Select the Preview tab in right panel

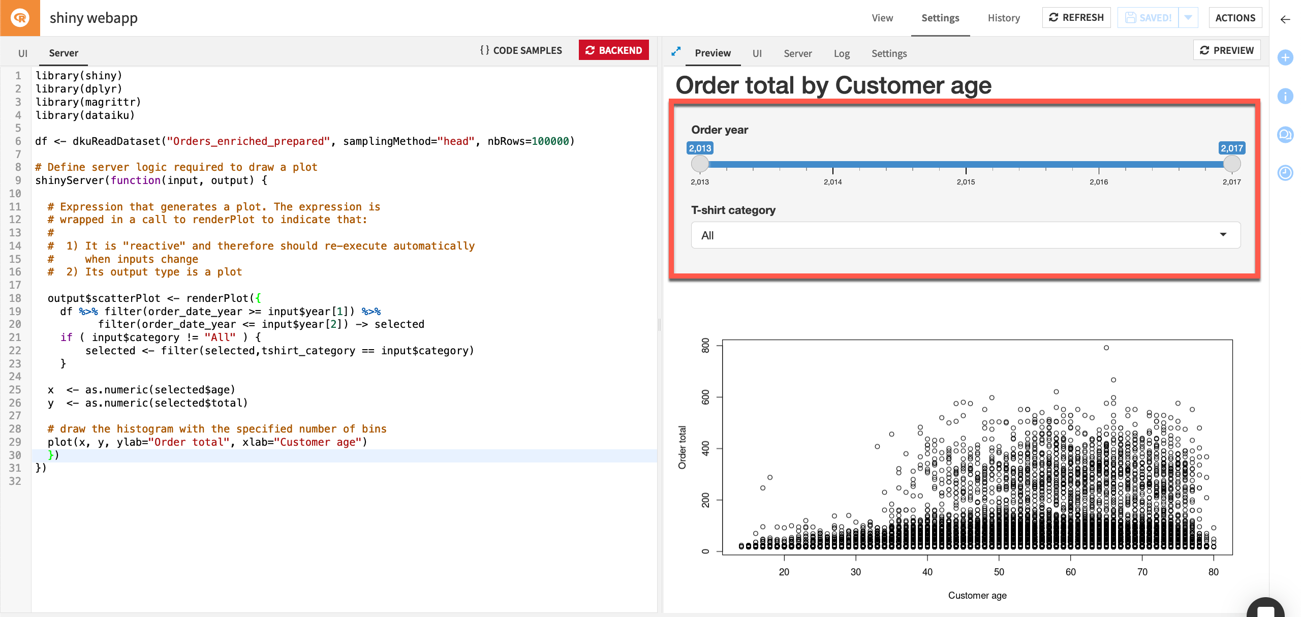[x=713, y=53]
